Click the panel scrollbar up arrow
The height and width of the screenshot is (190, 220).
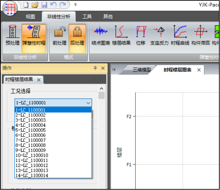click(x=101, y=88)
